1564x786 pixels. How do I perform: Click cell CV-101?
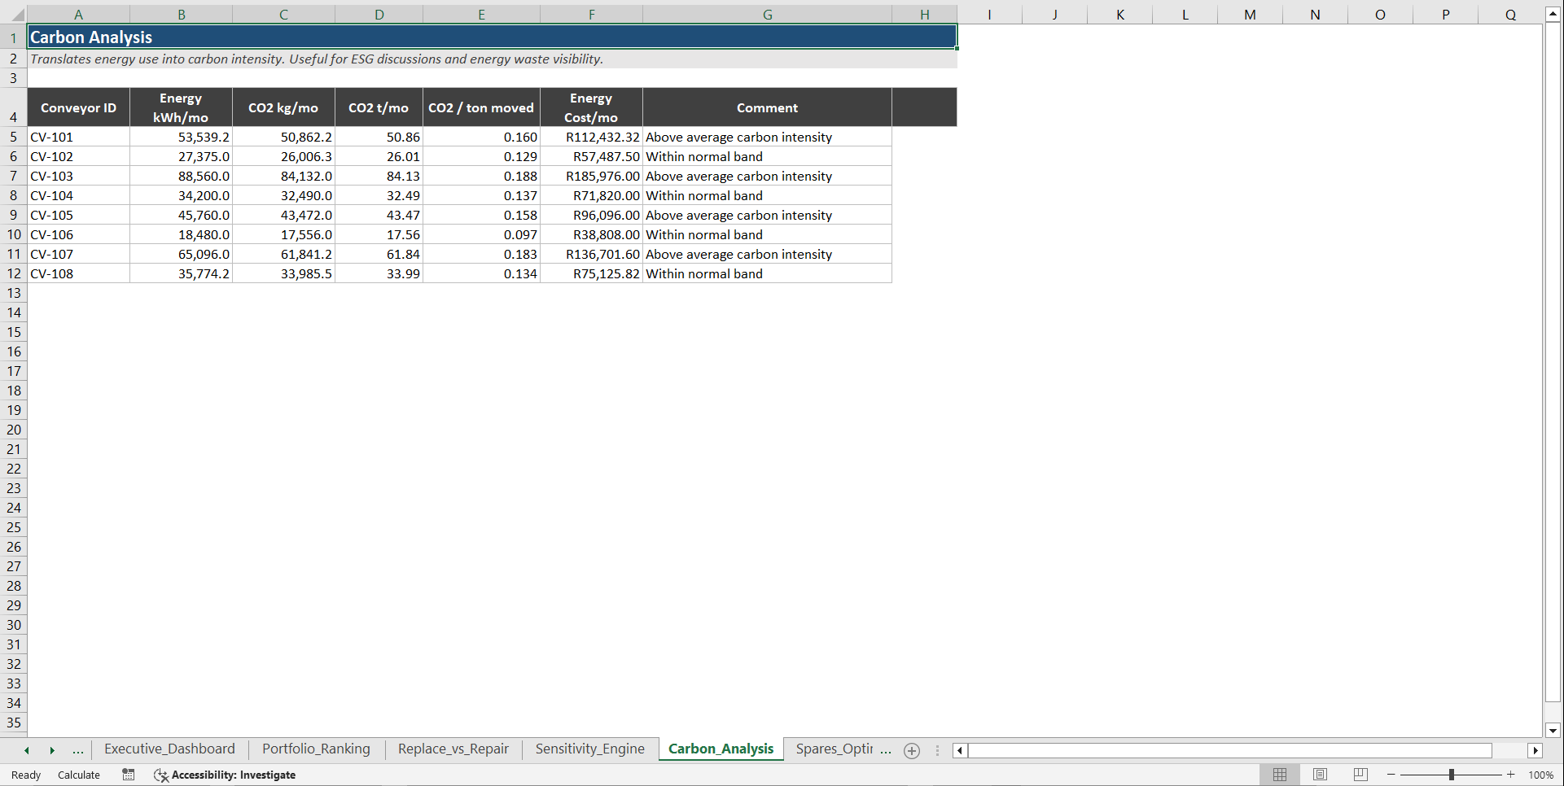78,137
